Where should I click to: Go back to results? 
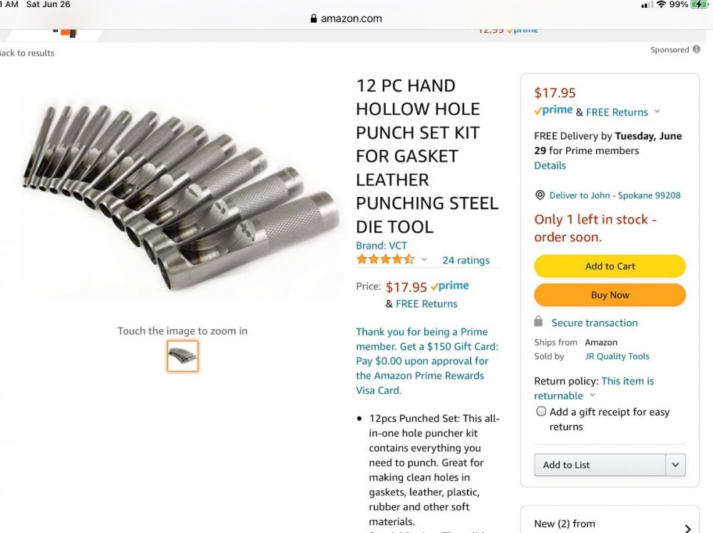(x=27, y=53)
